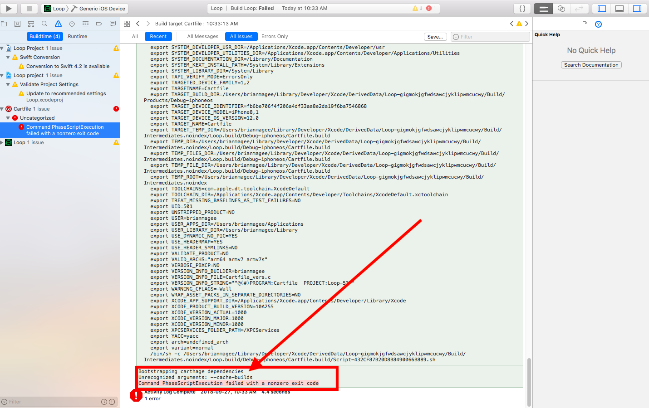Switch to the Runtime tab
The height and width of the screenshot is (408, 649).
(x=78, y=36)
